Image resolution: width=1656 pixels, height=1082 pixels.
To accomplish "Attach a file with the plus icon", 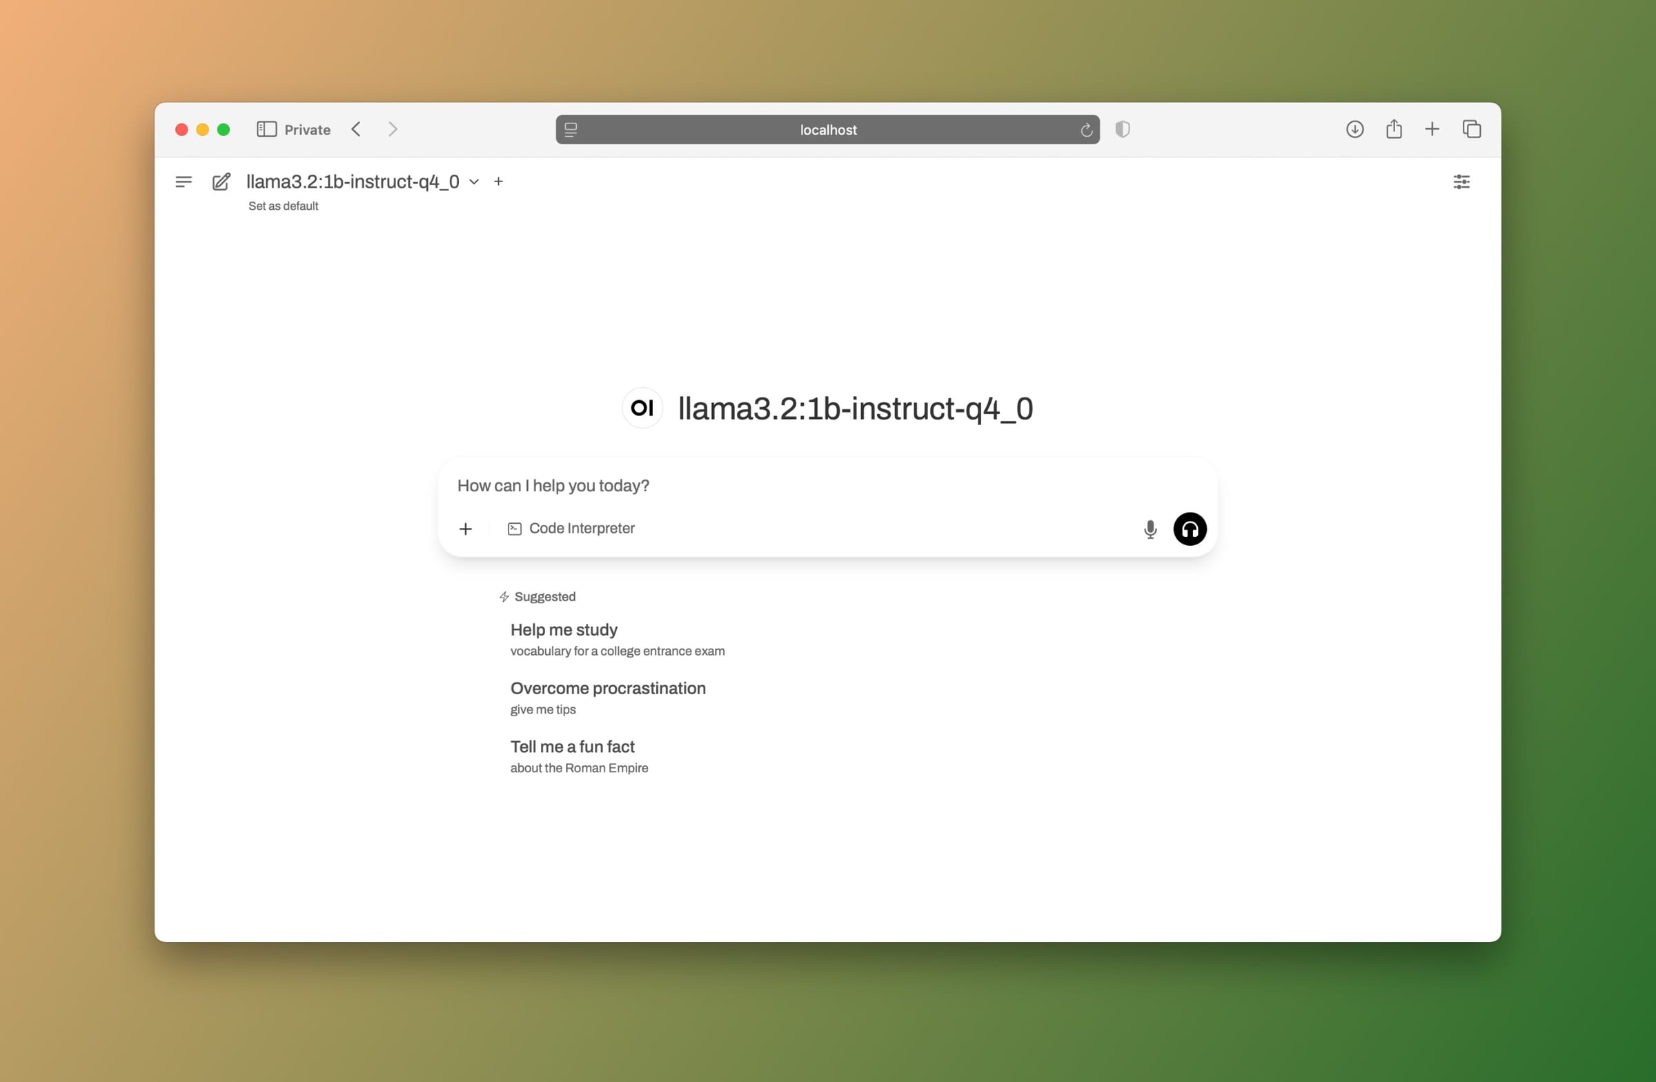I will [466, 529].
